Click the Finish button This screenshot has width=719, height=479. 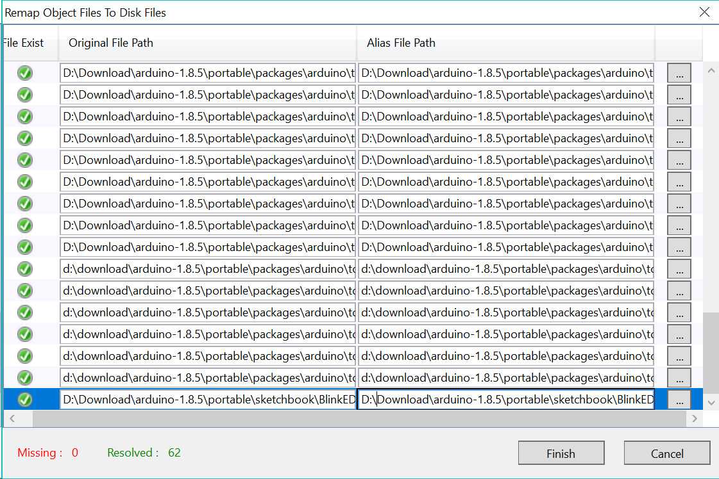(561, 453)
